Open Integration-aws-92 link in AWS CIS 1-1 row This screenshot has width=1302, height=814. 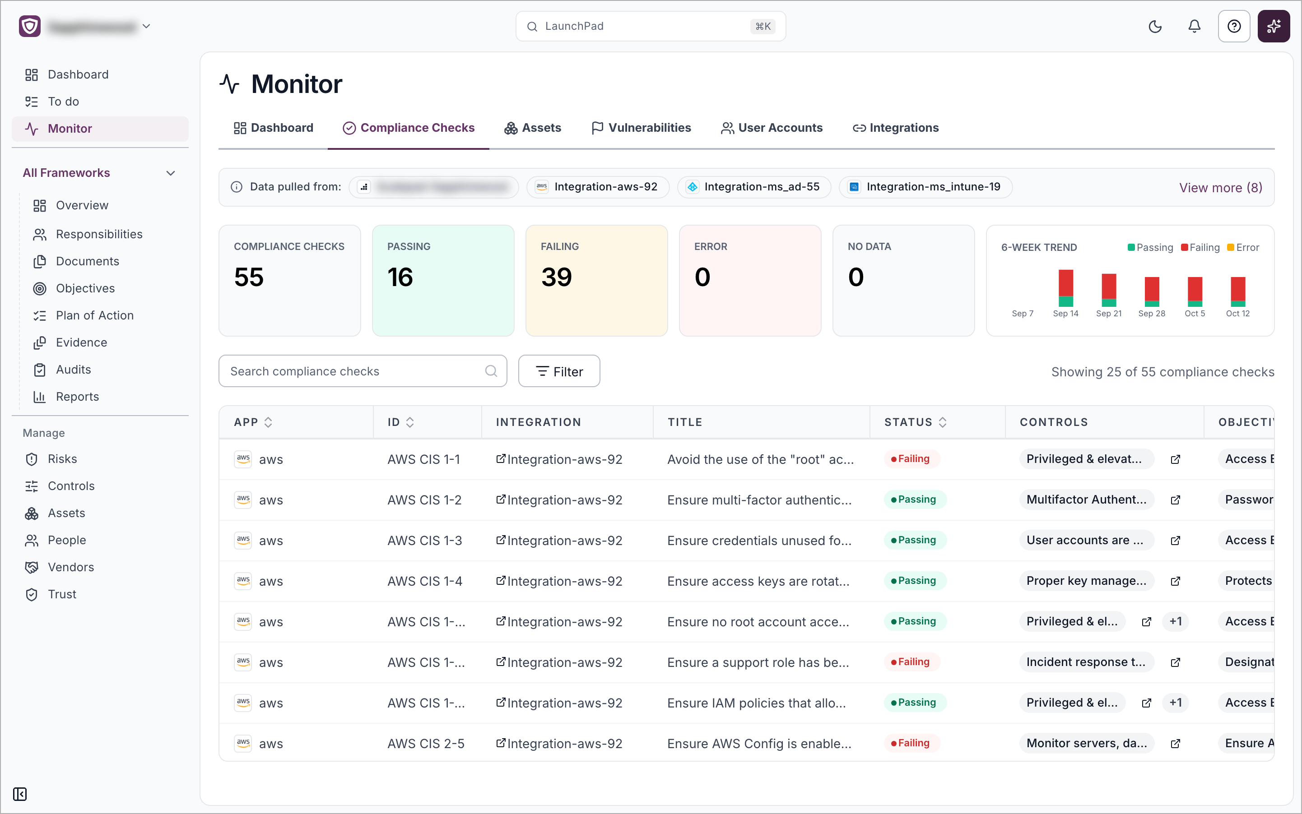559,459
